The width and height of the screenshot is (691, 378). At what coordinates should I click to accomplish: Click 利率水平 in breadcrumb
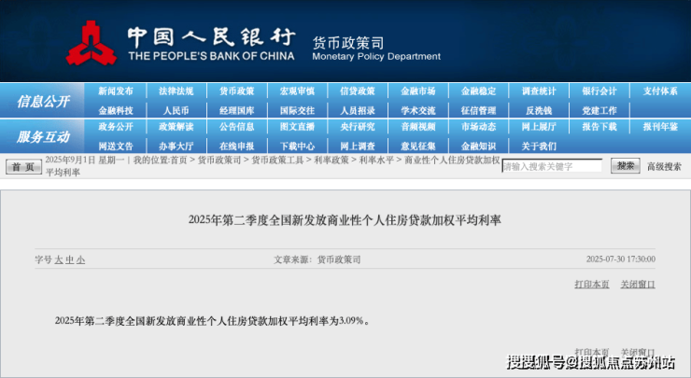[376, 161]
